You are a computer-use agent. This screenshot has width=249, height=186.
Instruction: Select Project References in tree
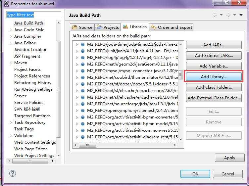coord(32,76)
